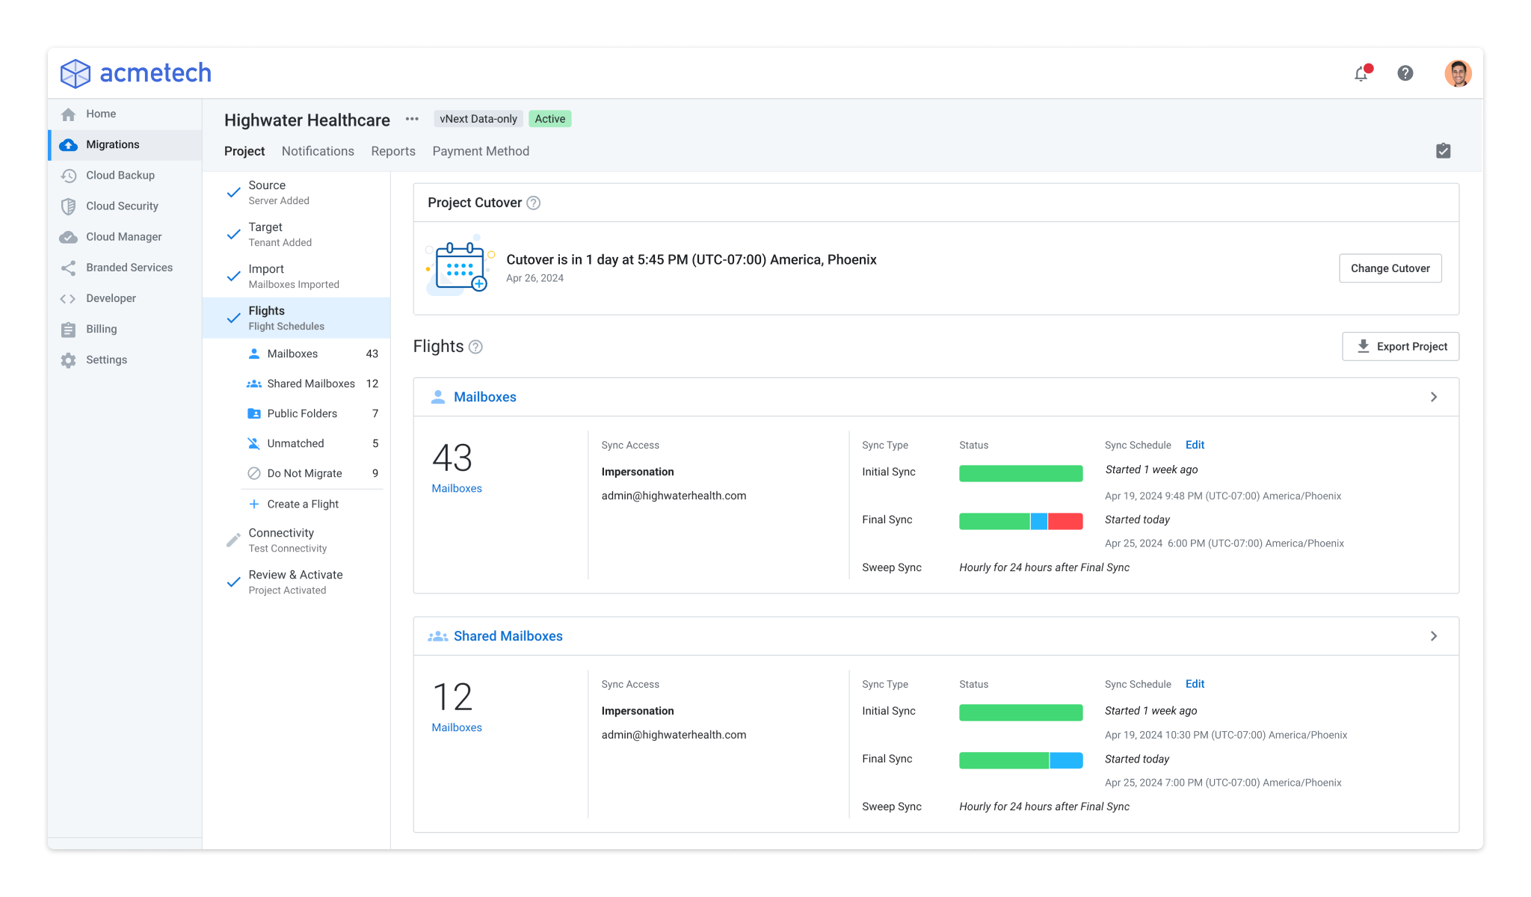The height and width of the screenshot is (897, 1531).
Task: Click the Change Cutover button
Action: (x=1390, y=268)
